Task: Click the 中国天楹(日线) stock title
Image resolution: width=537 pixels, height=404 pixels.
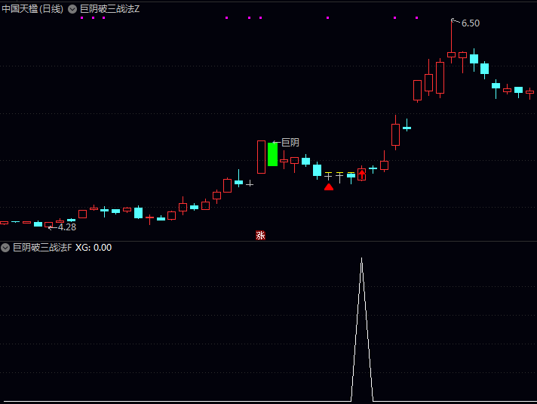Action: click(32, 9)
